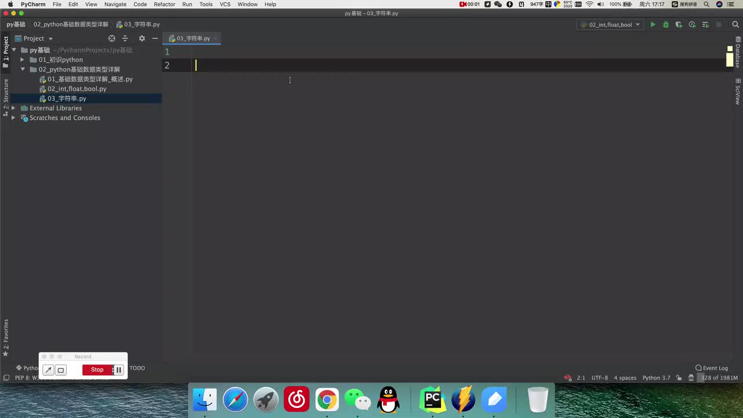This screenshot has width=743, height=418.
Task: Open Launchpad rocket in the Dock
Action: click(266, 400)
